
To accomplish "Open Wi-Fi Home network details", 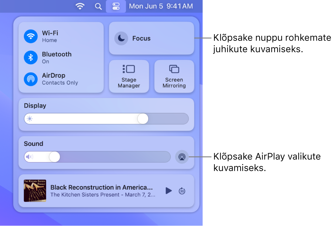I will (x=50, y=37).
